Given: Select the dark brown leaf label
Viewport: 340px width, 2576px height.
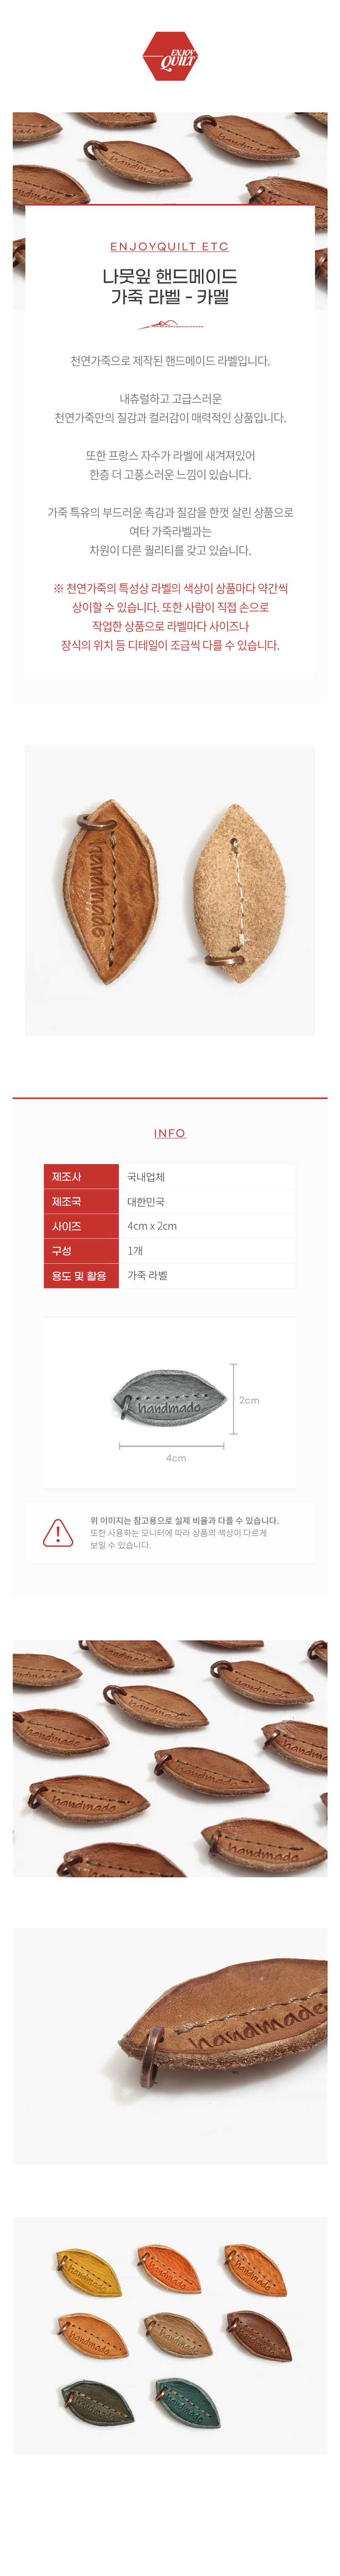Looking at the screenshot, I should 258,2334.
